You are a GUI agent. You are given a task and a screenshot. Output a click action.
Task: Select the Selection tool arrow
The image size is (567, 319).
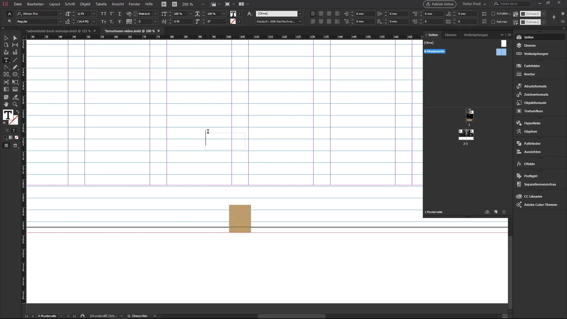tap(6, 38)
